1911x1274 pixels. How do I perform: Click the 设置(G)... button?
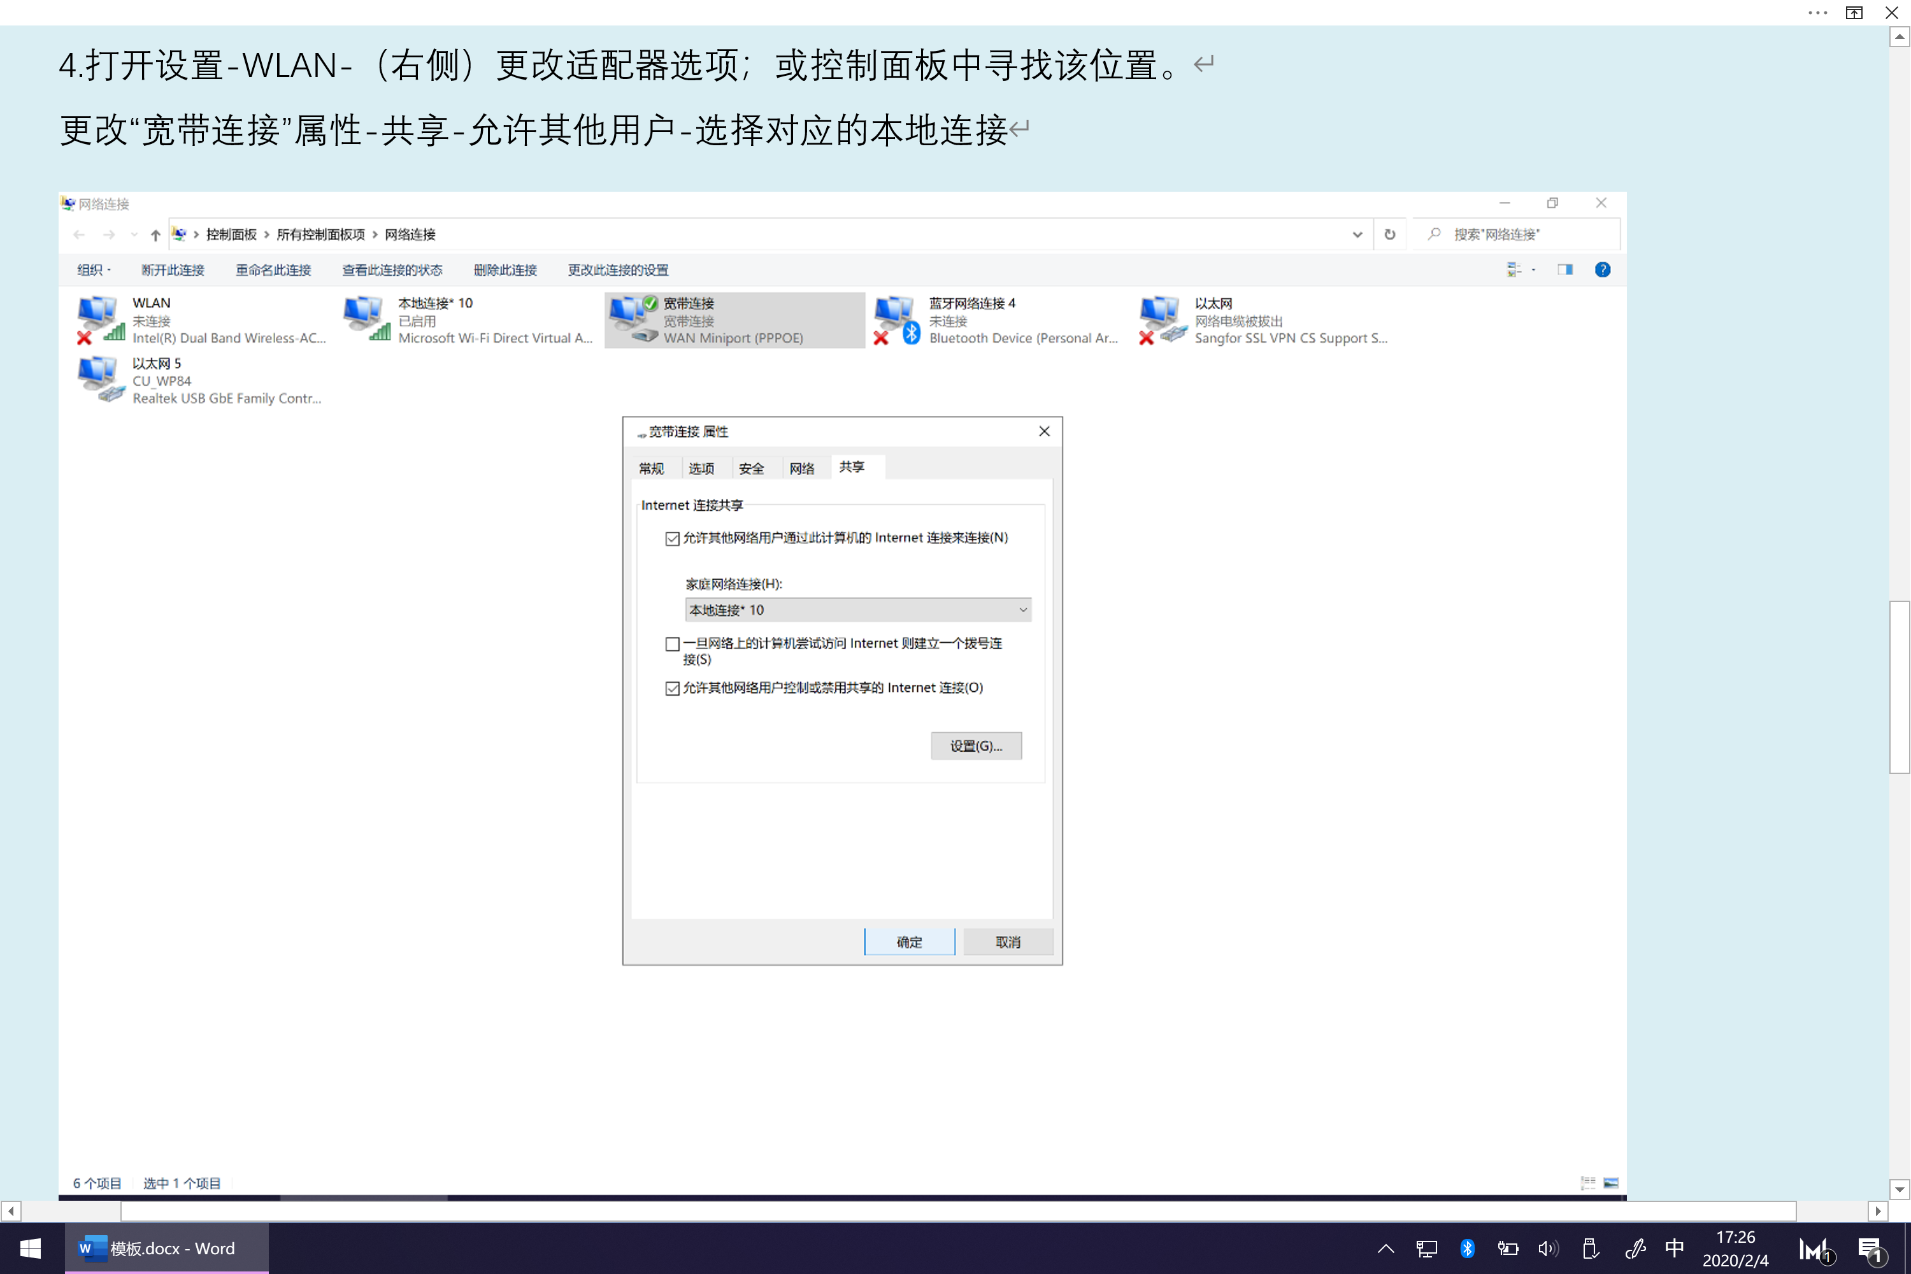pyautogui.click(x=975, y=746)
